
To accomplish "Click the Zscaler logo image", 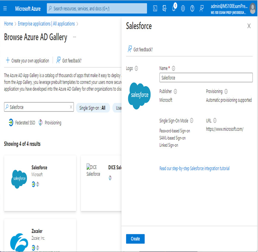I will 19,242.
